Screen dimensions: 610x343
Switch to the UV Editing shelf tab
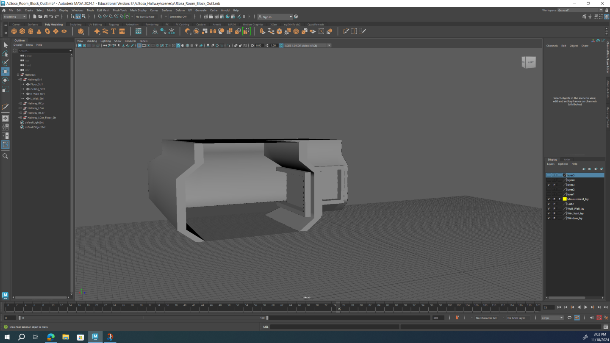pos(95,25)
